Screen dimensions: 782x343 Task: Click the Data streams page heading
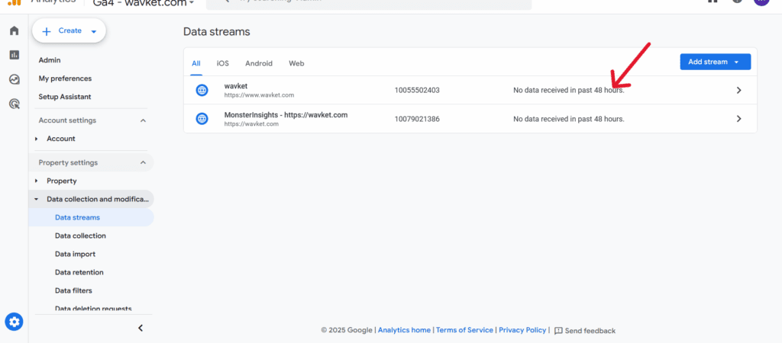click(x=217, y=32)
